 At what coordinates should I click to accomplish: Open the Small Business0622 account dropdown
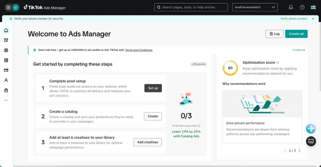pos(255,7)
